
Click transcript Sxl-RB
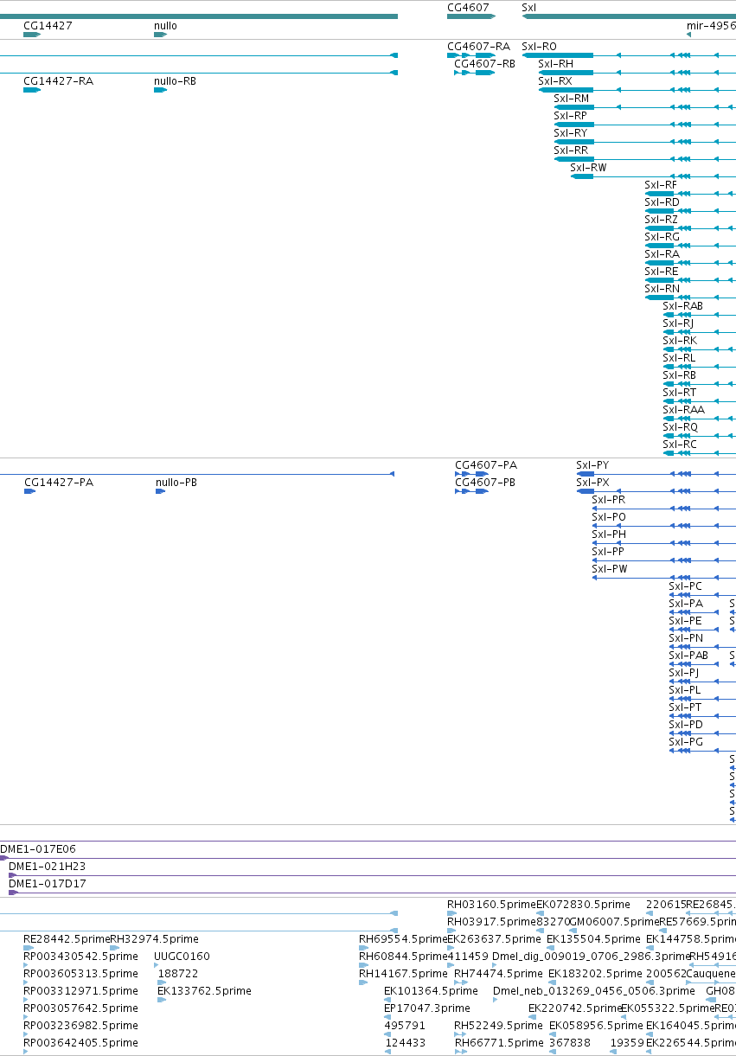679,374
